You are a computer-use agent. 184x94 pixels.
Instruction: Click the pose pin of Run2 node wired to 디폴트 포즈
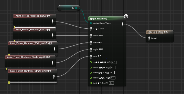(x=53, y=22)
